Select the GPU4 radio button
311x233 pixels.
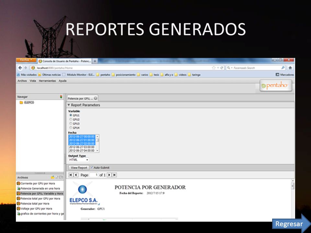[x=71, y=128]
